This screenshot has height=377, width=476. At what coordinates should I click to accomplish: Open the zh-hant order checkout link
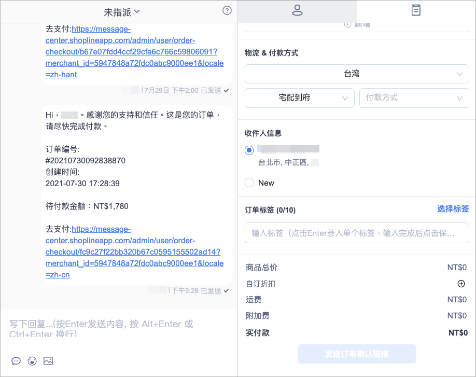134,52
